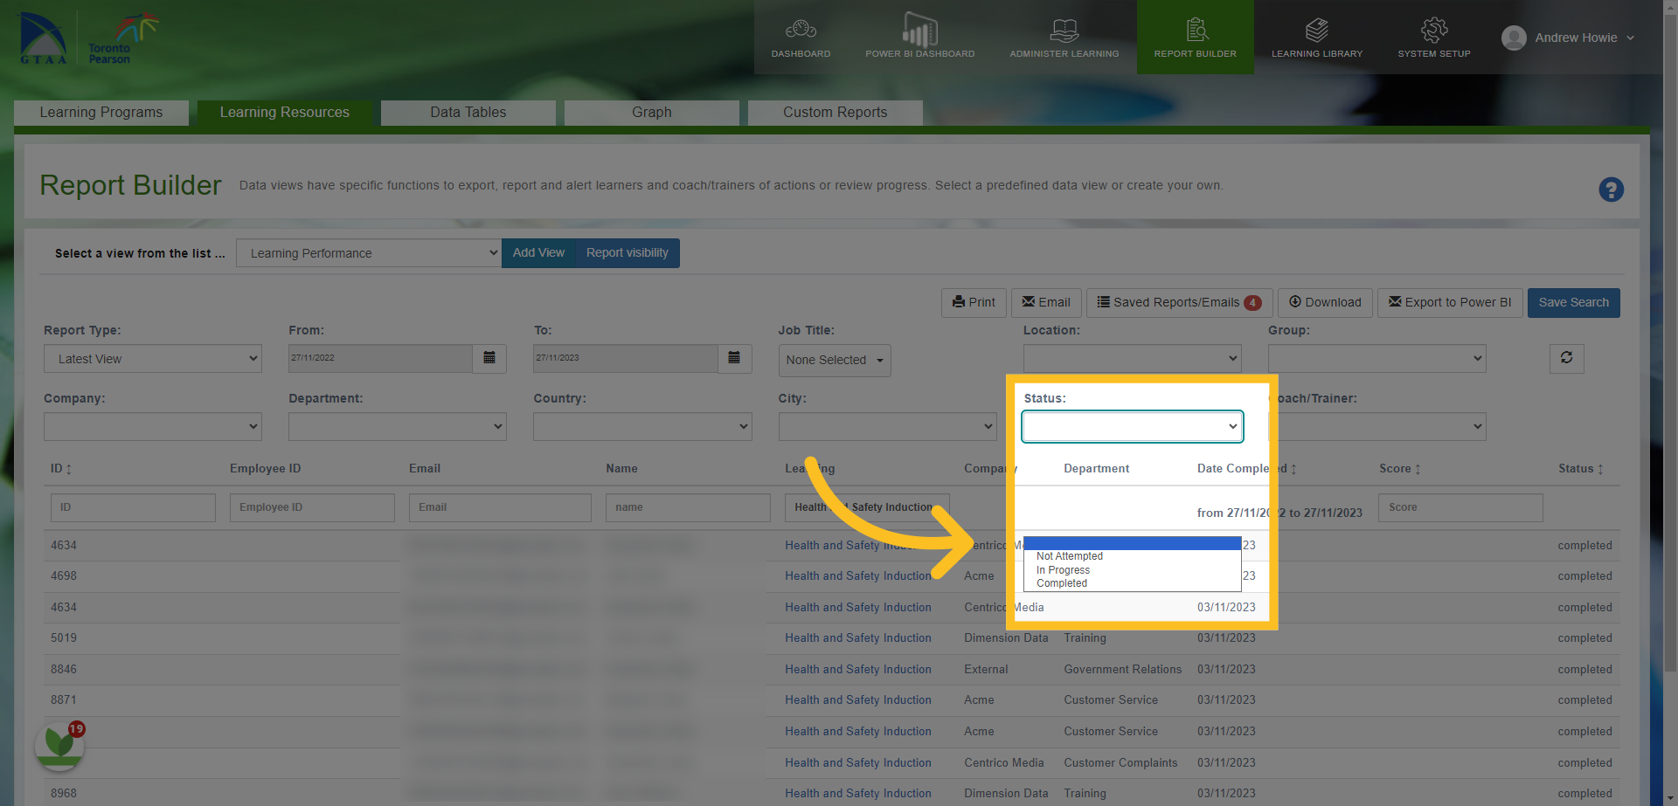Open the System Setup gear icon

coord(1433,31)
